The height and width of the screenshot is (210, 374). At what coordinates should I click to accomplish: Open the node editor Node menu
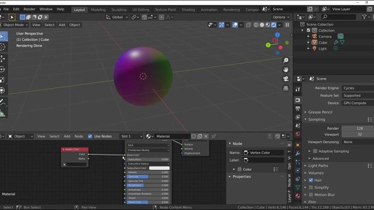(79, 136)
